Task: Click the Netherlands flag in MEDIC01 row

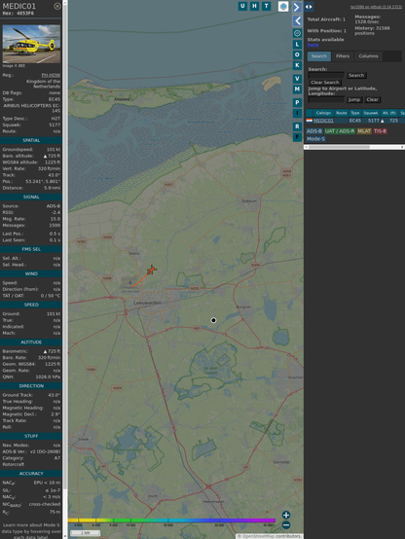Action: [310, 121]
